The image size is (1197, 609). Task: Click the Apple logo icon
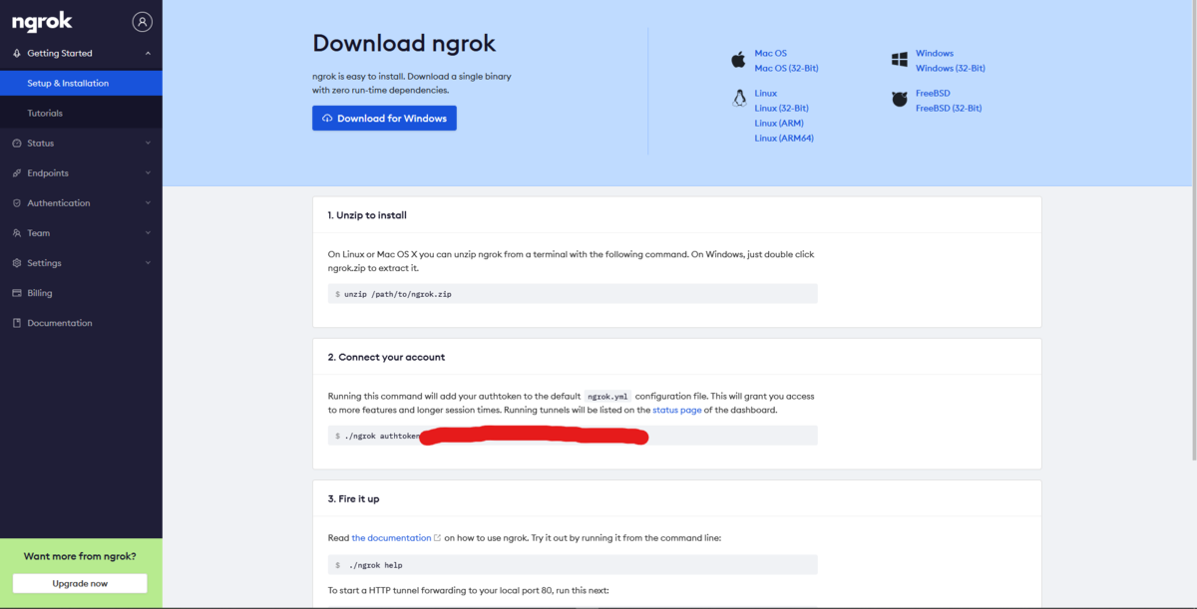click(738, 60)
